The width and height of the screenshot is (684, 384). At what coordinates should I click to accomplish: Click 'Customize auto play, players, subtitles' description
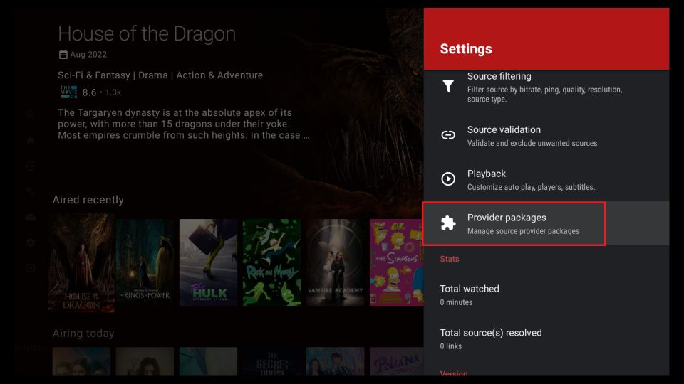click(531, 187)
